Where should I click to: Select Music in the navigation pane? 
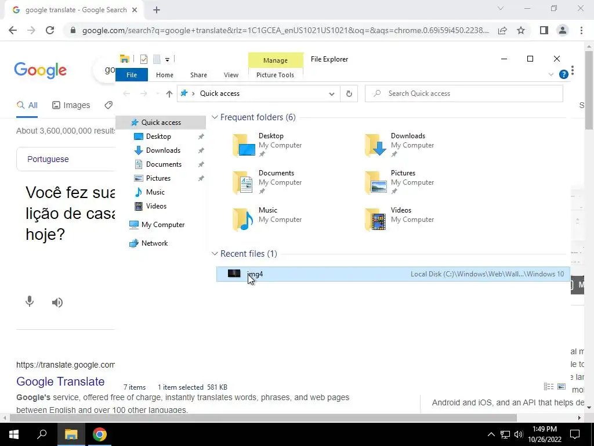pos(155,192)
